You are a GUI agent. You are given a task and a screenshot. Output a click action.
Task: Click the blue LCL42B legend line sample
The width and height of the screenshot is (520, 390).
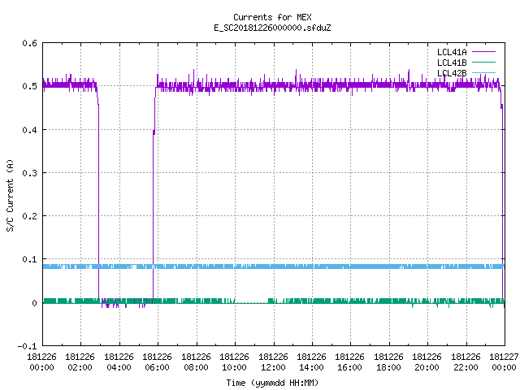(483, 72)
